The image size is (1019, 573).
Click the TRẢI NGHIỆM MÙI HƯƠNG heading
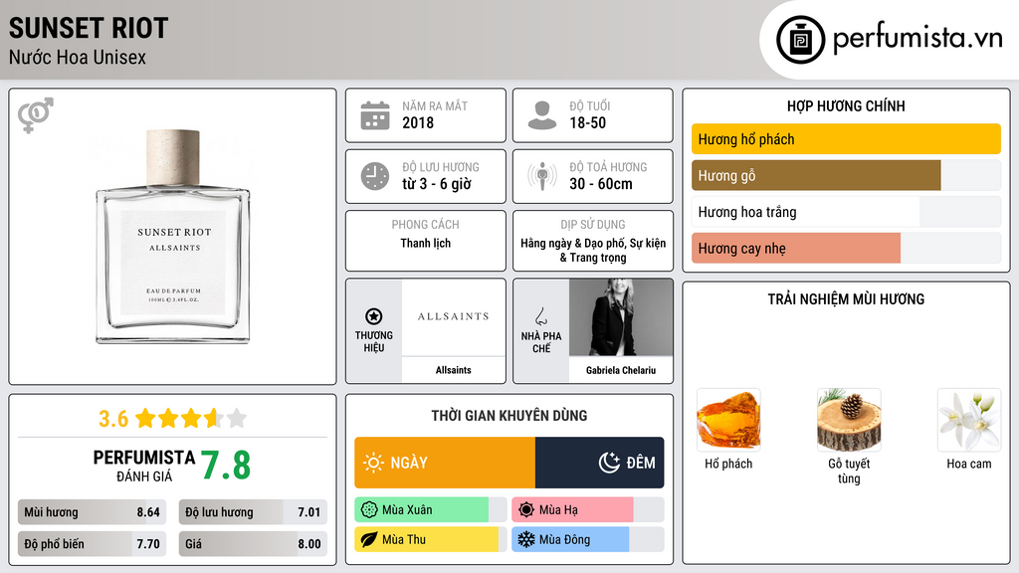click(846, 298)
